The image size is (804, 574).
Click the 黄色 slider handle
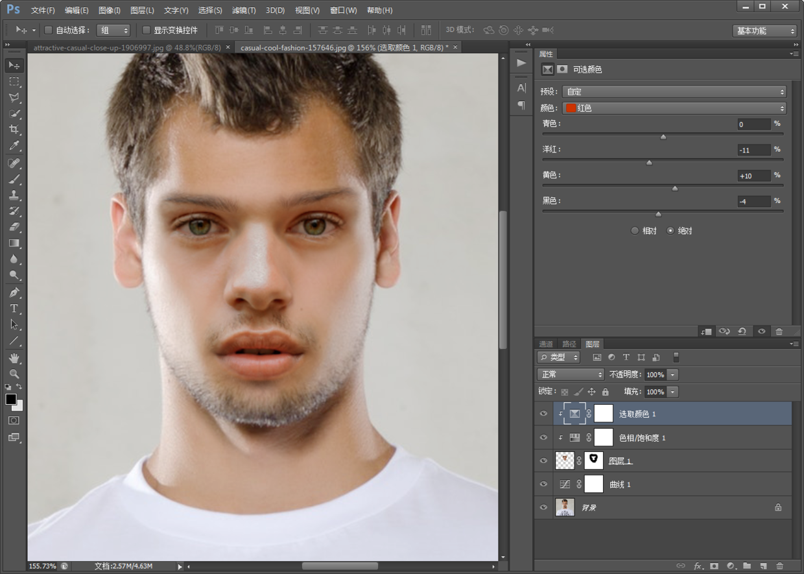675,189
